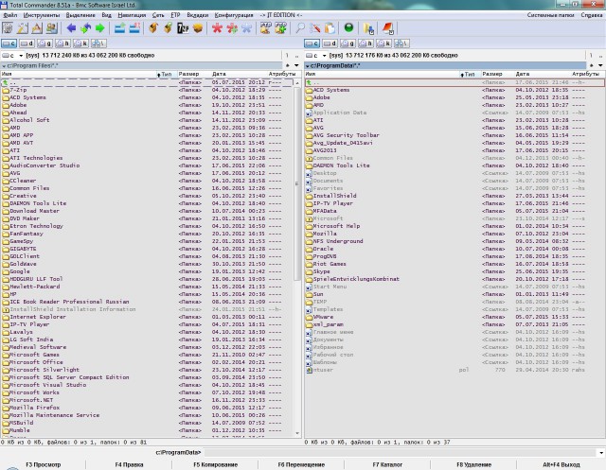The image size is (606, 470).
Task: Click the left panel vertical scrollbar thumb
Action: click(x=297, y=184)
